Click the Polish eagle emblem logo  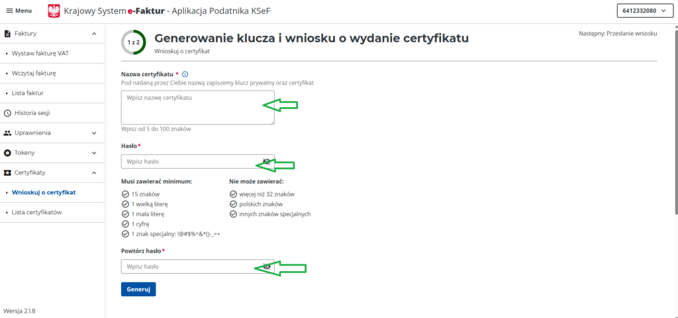(x=54, y=11)
